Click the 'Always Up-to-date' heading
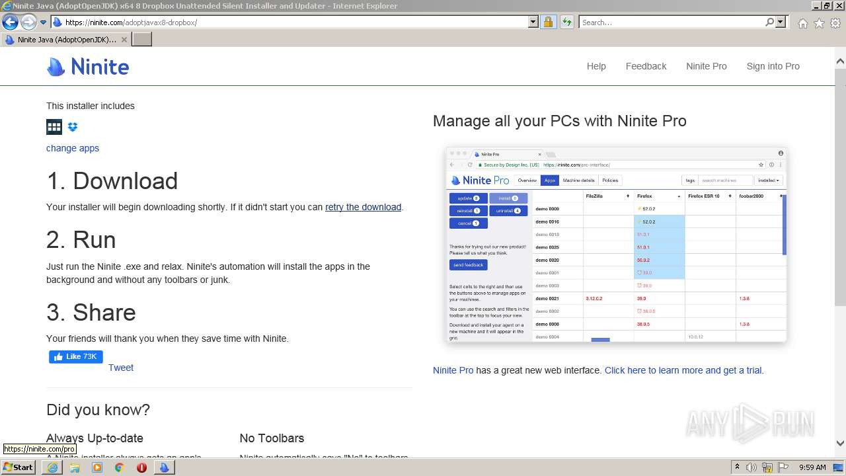 pyautogui.click(x=95, y=438)
